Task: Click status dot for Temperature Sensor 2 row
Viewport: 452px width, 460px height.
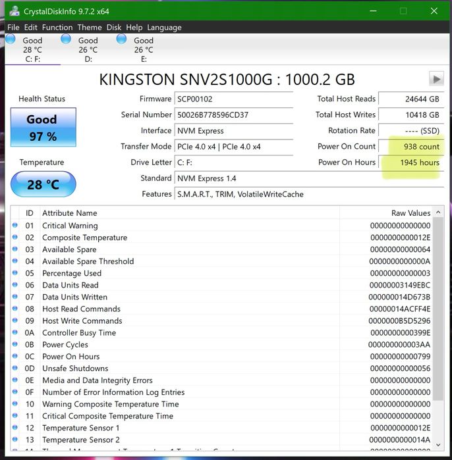Action: click(x=15, y=439)
